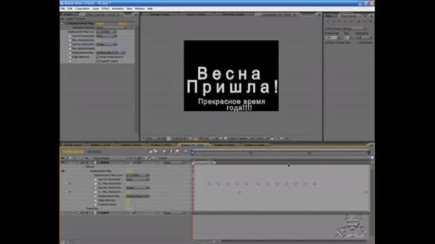Toggle Full Screen checkbox in Time Controls
Screen dimensions: 435x244
358,43
